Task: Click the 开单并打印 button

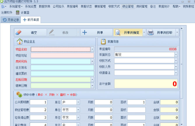Action: tap(161, 32)
